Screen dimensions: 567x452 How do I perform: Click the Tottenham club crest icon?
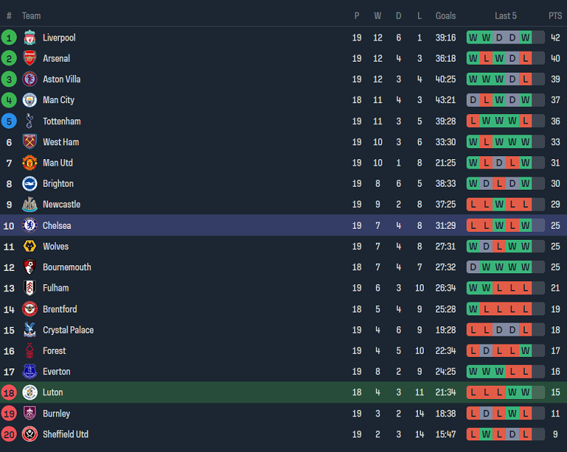[x=30, y=121]
